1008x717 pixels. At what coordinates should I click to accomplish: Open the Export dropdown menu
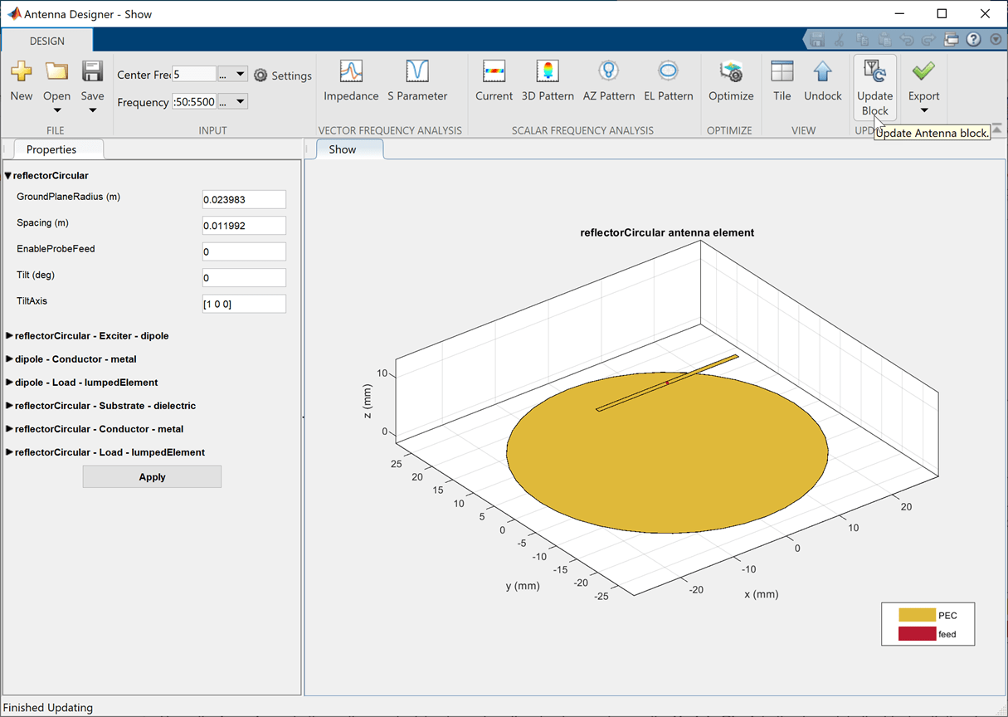pyautogui.click(x=923, y=110)
